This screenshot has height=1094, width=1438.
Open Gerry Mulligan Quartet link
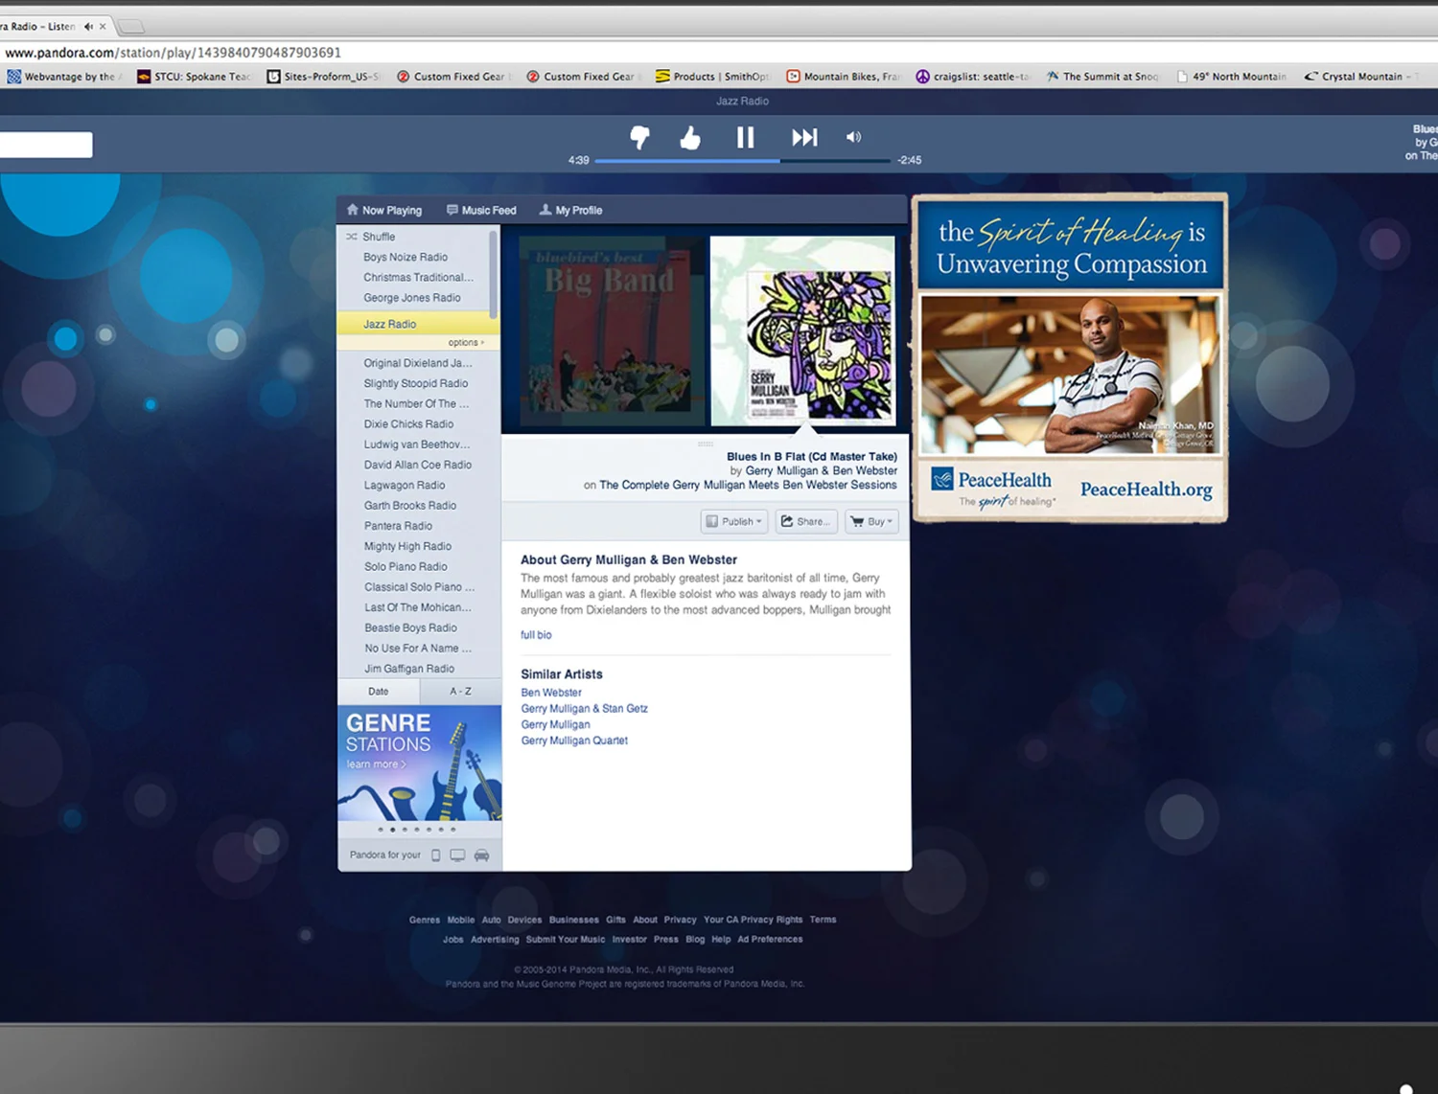[574, 741]
